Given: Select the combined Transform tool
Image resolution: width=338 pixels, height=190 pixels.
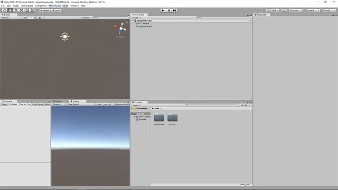Looking at the screenshot, I should click(x=33, y=11).
